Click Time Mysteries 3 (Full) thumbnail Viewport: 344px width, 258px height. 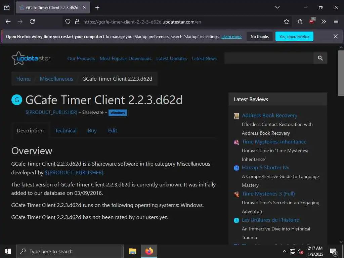coord(236,194)
